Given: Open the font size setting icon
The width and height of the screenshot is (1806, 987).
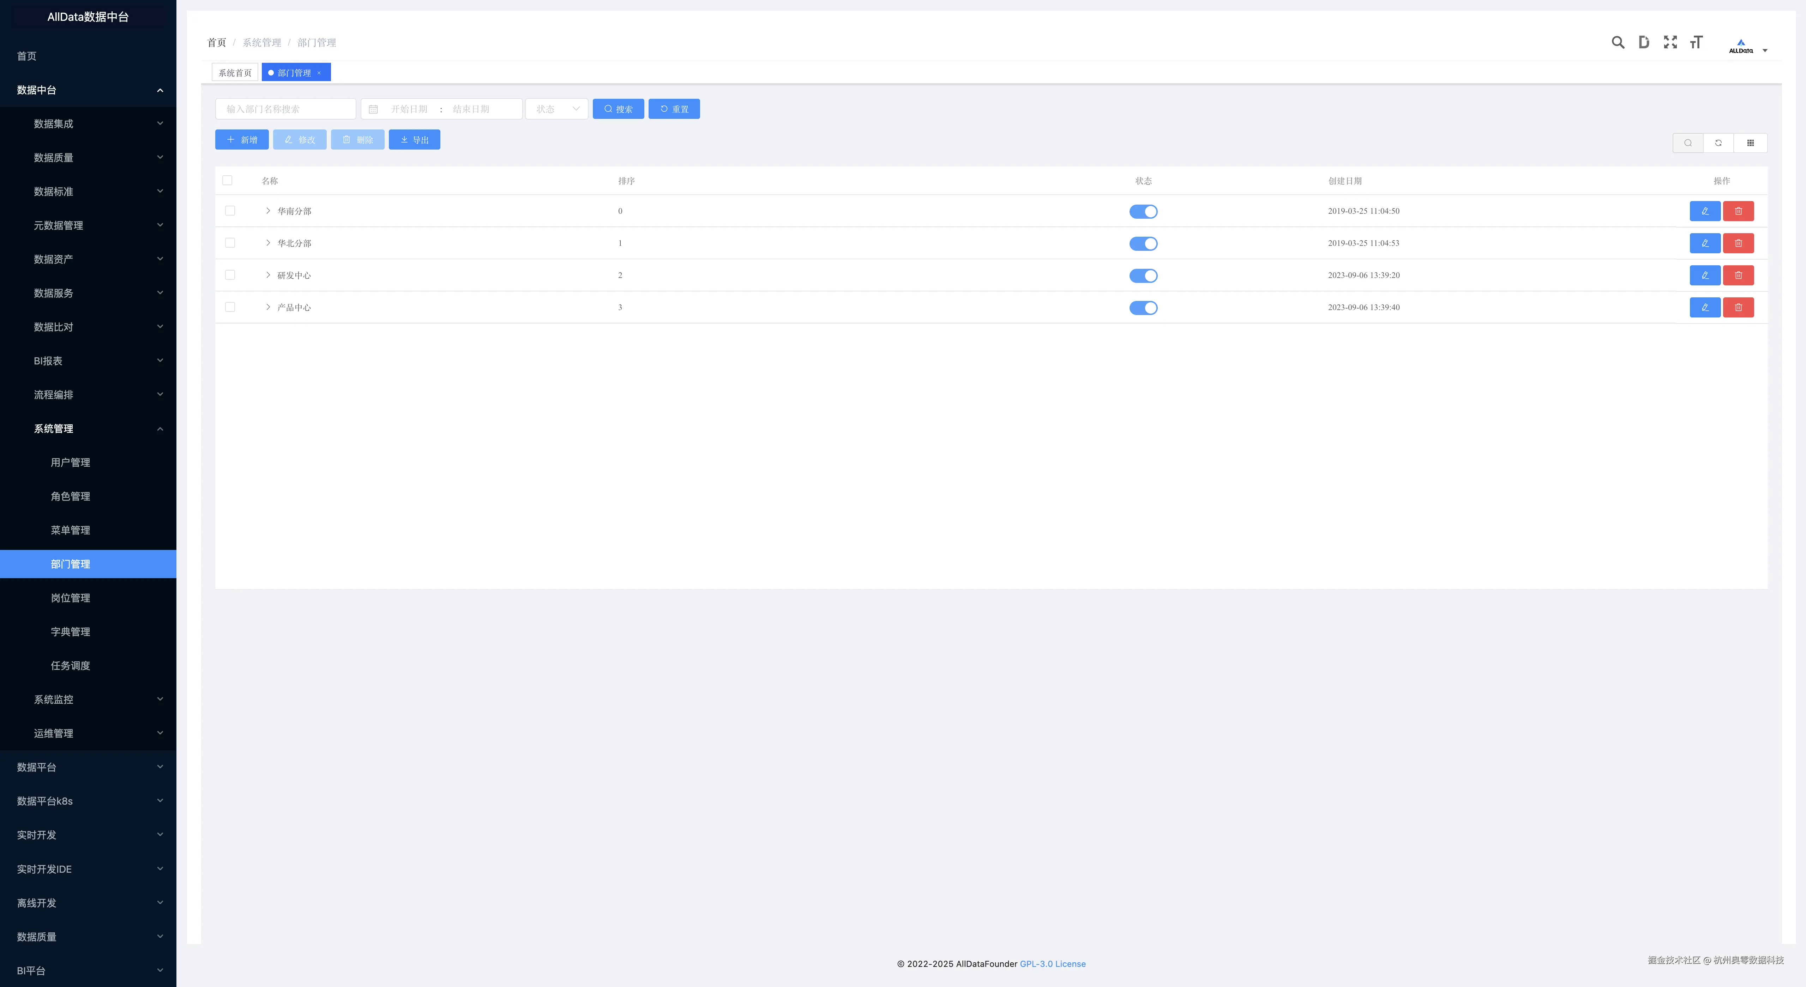Looking at the screenshot, I should (1696, 43).
